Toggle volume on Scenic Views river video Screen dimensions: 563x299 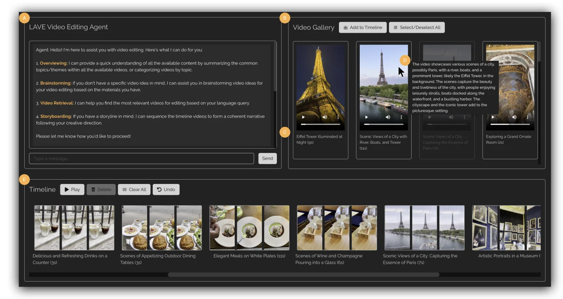pos(388,117)
